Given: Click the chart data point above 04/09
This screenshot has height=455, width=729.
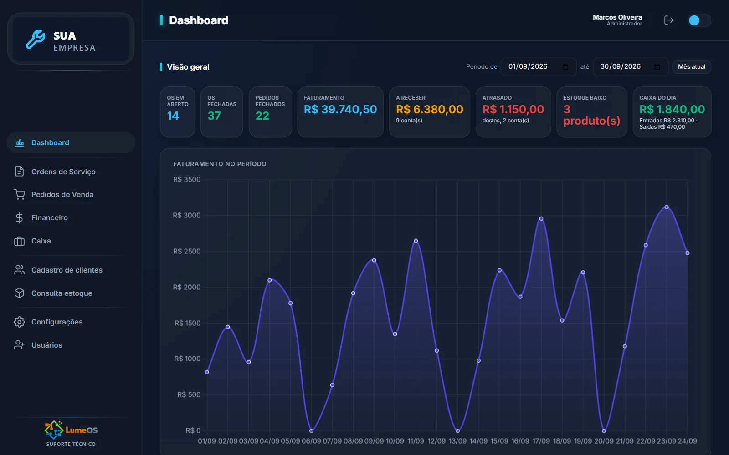Looking at the screenshot, I should (270, 280).
